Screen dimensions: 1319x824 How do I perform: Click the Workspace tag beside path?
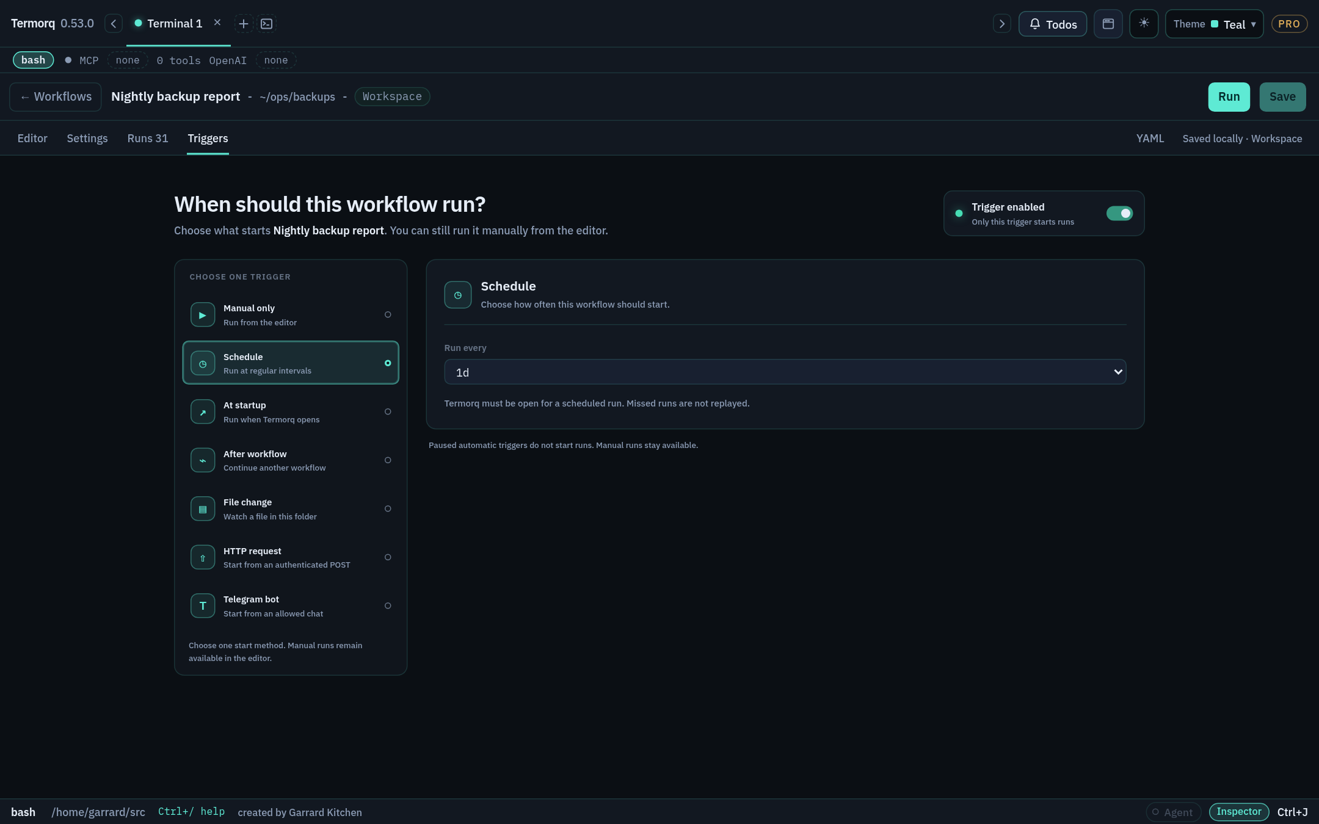pos(392,96)
